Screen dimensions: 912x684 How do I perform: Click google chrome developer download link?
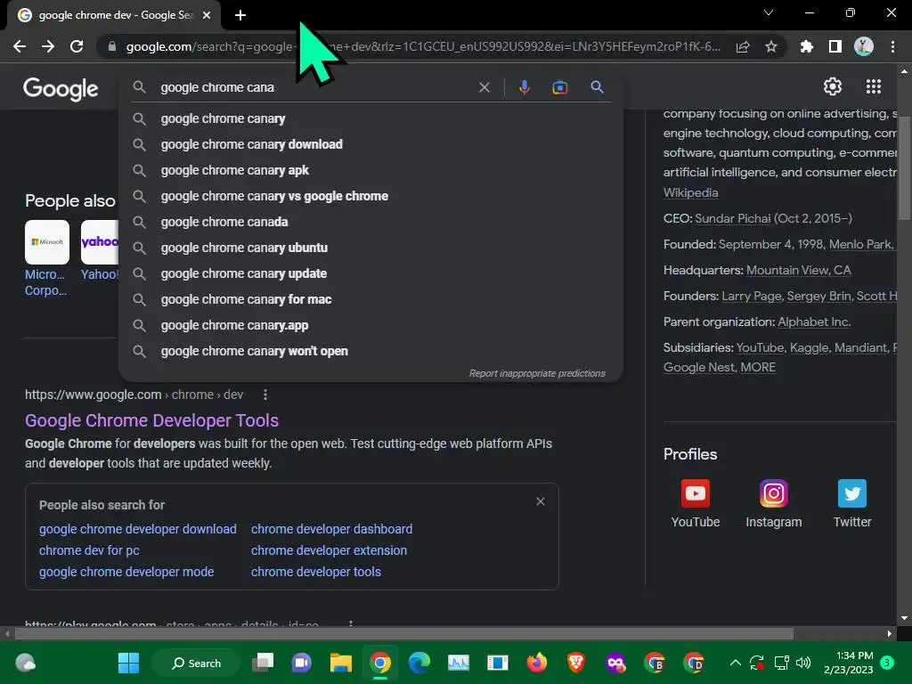pos(138,529)
